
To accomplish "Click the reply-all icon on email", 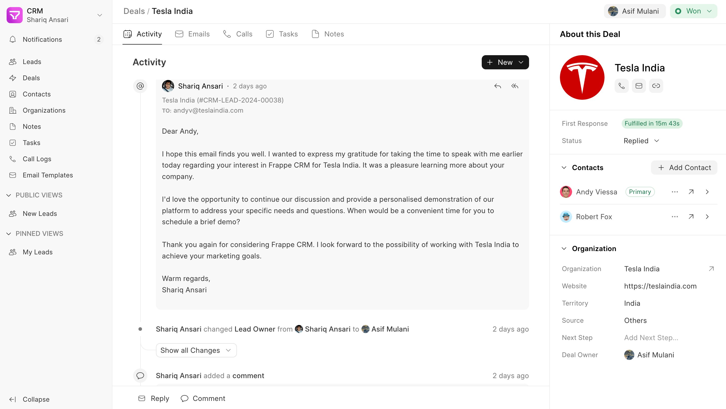I will 515,86.
